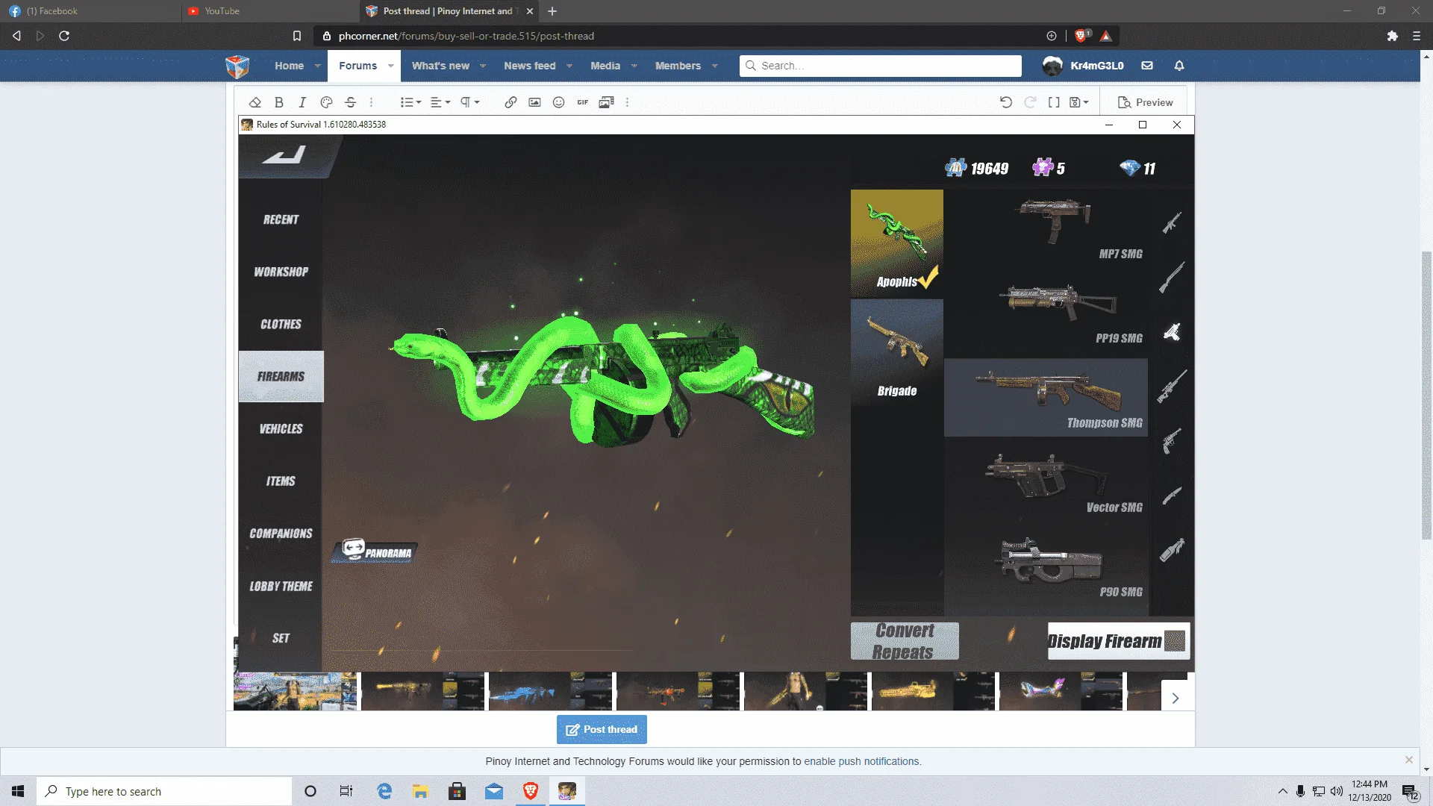This screenshot has height=806, width=1433.
Task: Expand the Members dropdown arrow
Action: click(x=715, y=66)
